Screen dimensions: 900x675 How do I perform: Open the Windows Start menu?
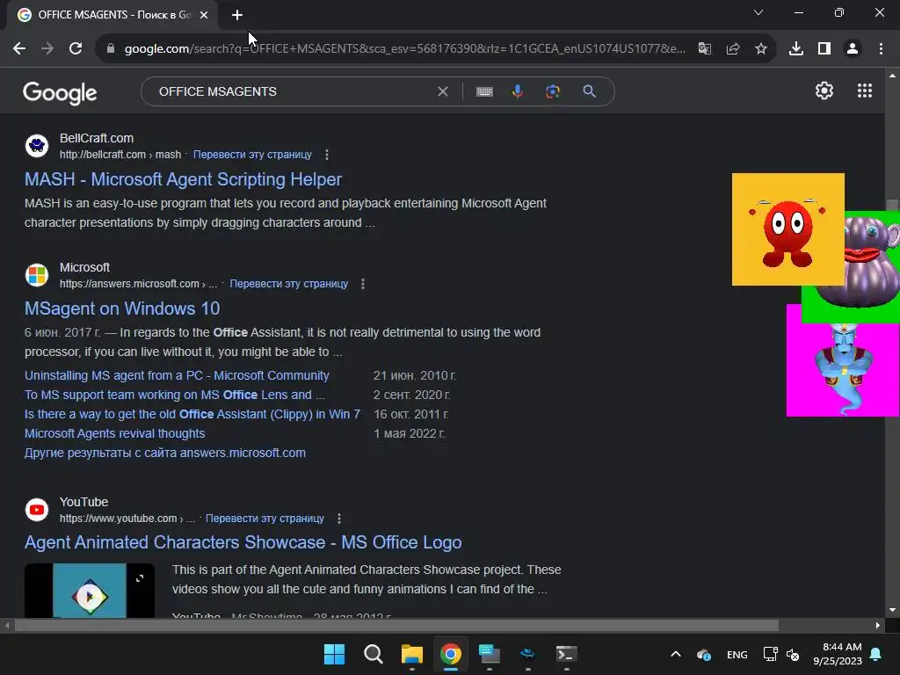tap(334, 654)
